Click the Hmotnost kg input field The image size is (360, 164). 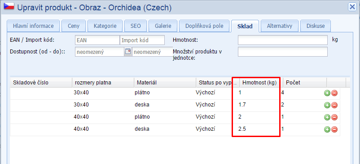pyautogui.click(x=283, y=40)
